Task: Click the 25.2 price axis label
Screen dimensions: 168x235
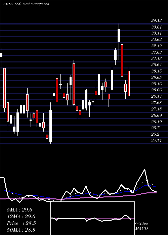Action: 155,134
